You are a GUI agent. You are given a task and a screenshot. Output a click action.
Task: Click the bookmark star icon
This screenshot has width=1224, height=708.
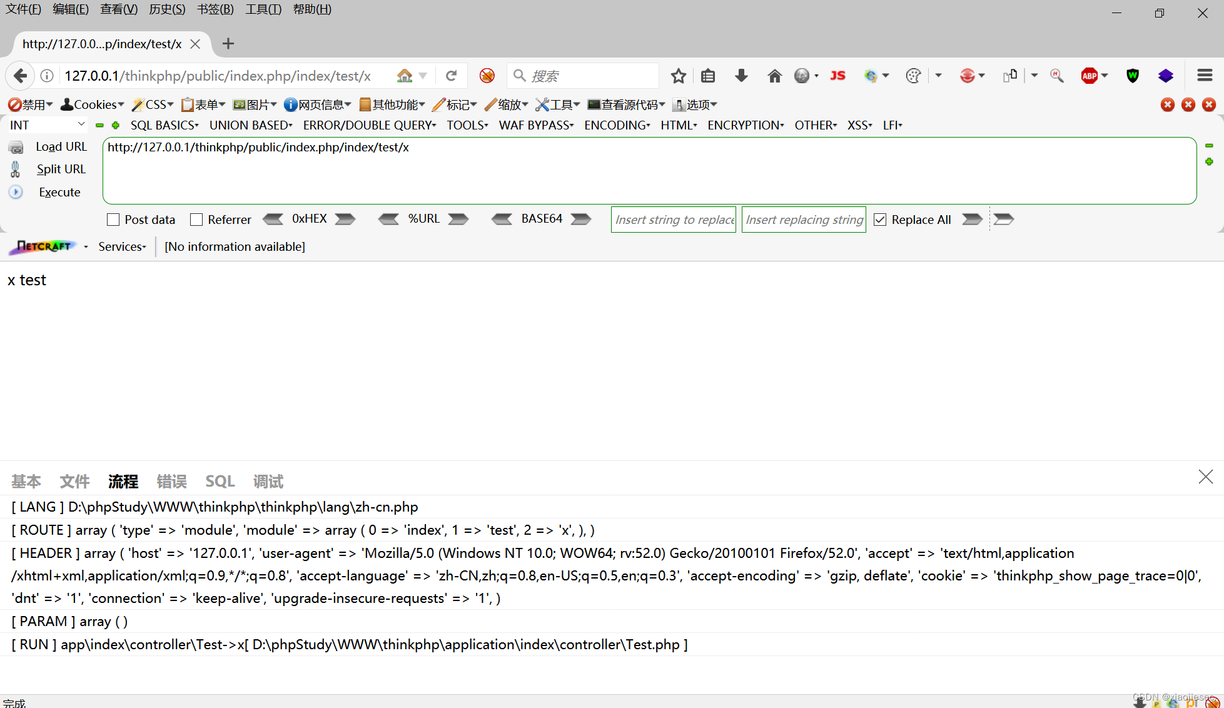tap(679, 76)
